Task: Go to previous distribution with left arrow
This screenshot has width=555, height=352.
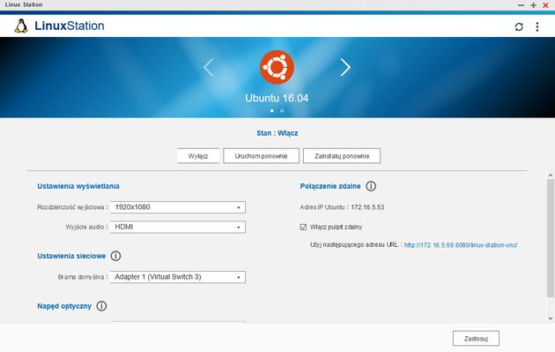Action: pos(208,67)
